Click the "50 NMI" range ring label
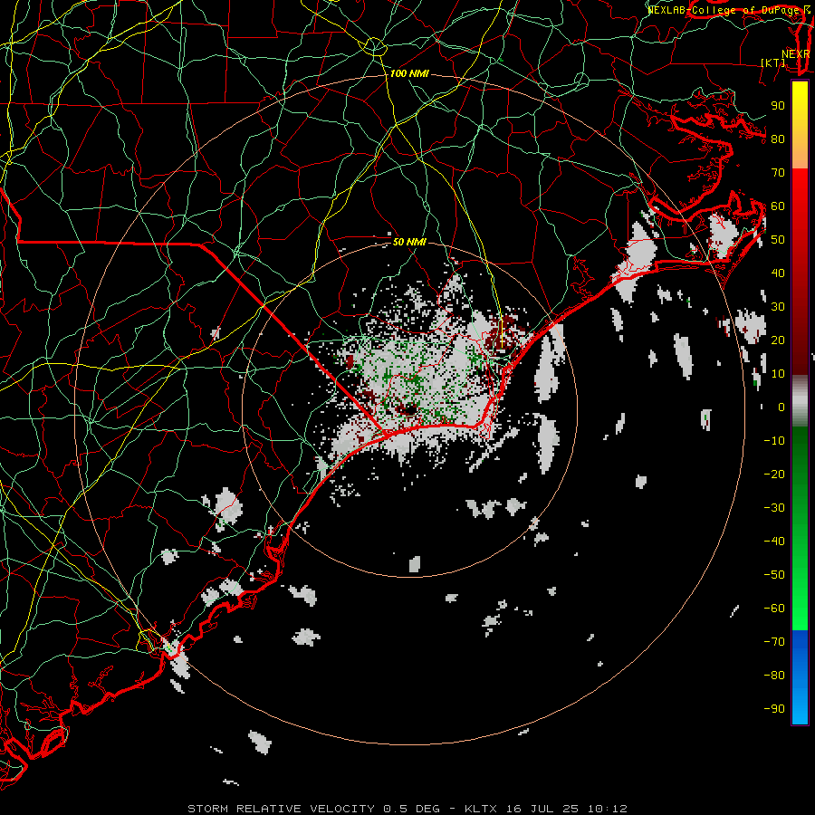Image resolution: width=815 pixels, height=815 pixels. point(409,242)
